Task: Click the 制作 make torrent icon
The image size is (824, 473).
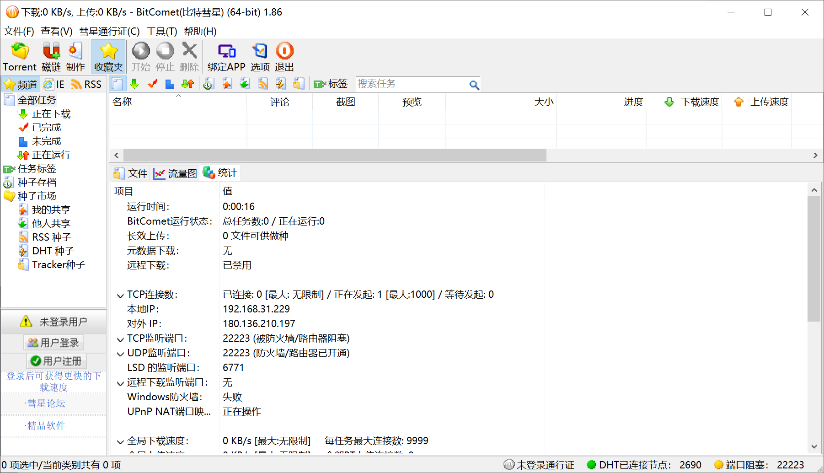Action: point(75,57)
